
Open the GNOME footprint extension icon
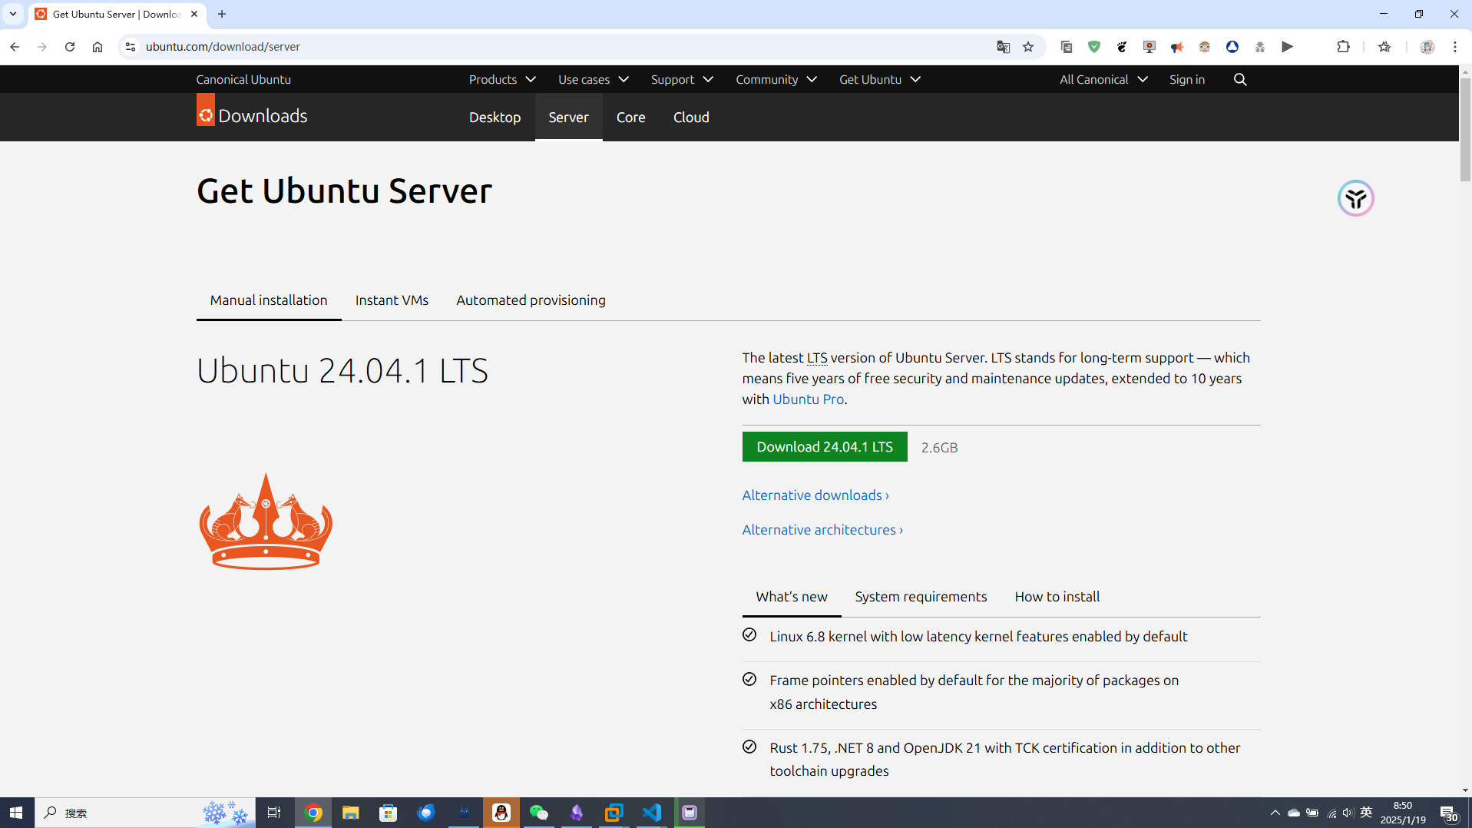[1122, 47]
